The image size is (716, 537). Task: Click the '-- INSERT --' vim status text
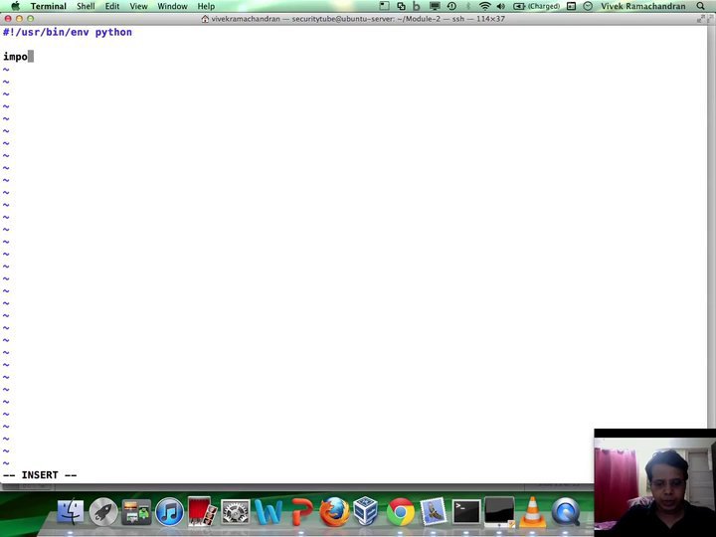[x=40, y=475]
